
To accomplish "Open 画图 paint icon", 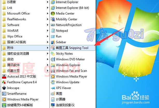I will pos(53,94).
